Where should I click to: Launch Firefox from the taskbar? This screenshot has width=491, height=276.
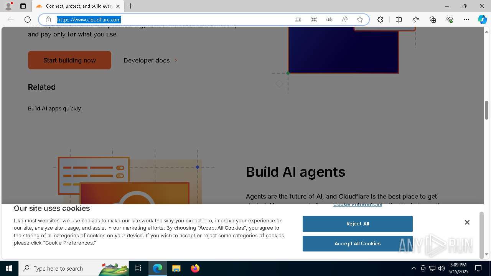[195, 268]
